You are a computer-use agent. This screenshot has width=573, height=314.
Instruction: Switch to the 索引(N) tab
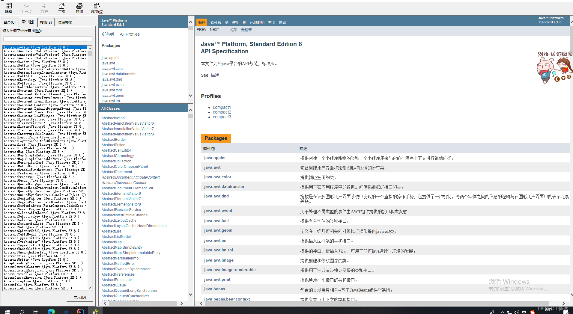tap(28, 22)
